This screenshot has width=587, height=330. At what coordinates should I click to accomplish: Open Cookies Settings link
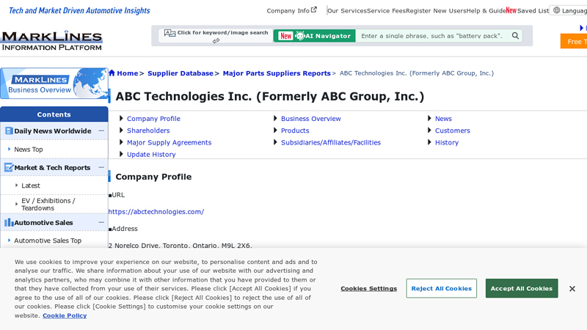(x=369, y=288)
